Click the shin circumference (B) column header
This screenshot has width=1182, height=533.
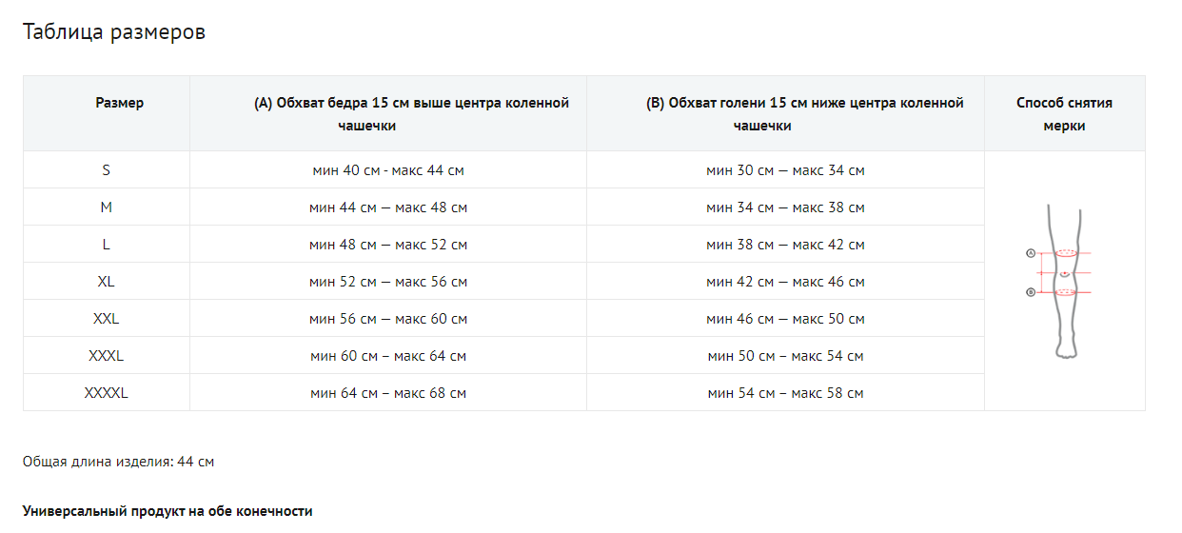[x=804, y=113]
